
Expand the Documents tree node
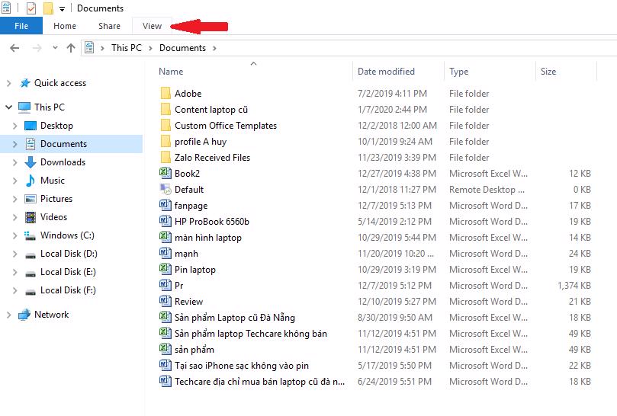15,144
